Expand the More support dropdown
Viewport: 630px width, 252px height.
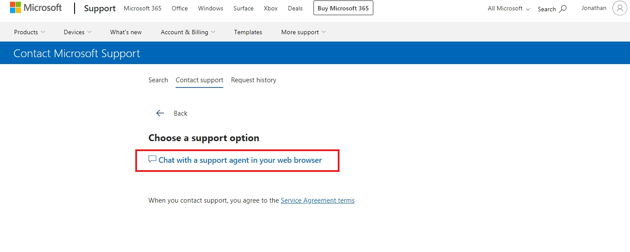click(x=303, y=32)
